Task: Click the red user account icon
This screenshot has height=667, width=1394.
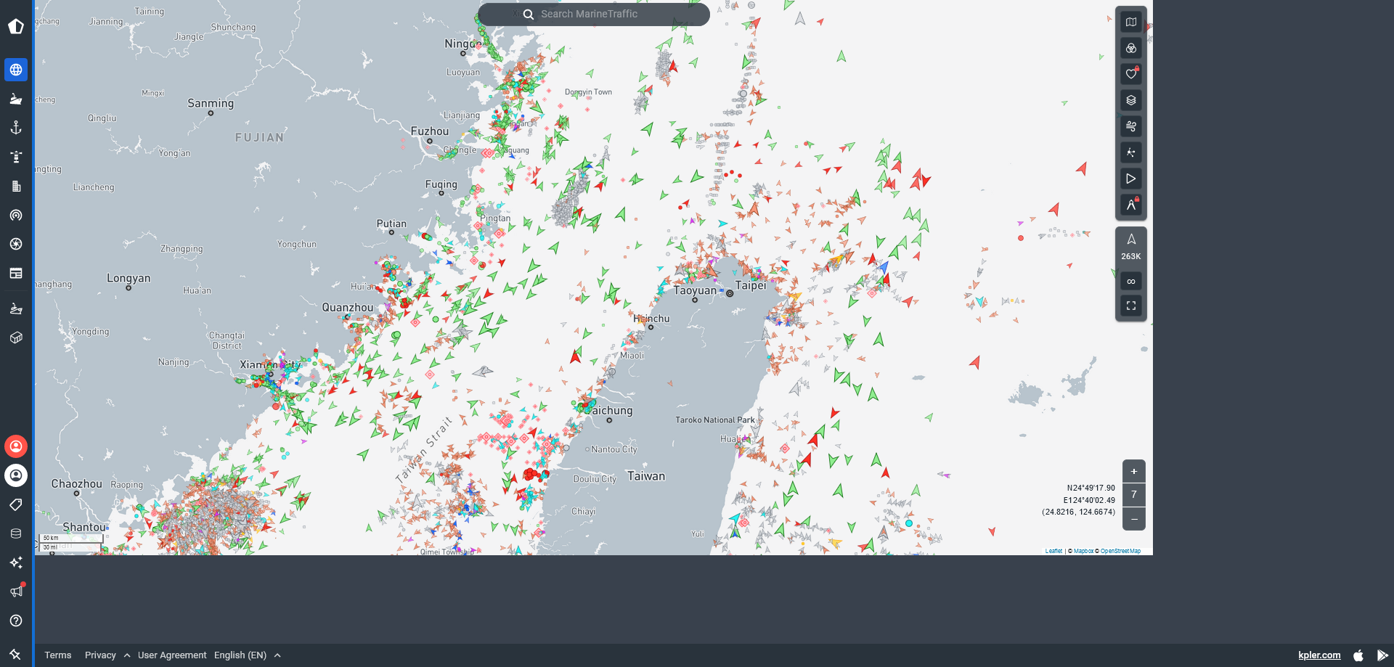Action: click(16, 446)
